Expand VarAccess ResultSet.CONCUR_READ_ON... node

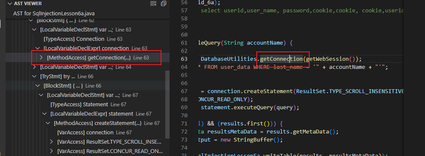(52, 151)
